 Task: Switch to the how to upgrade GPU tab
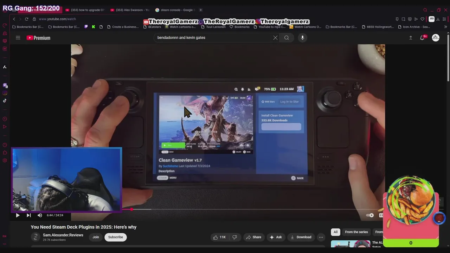click(85, 10)
